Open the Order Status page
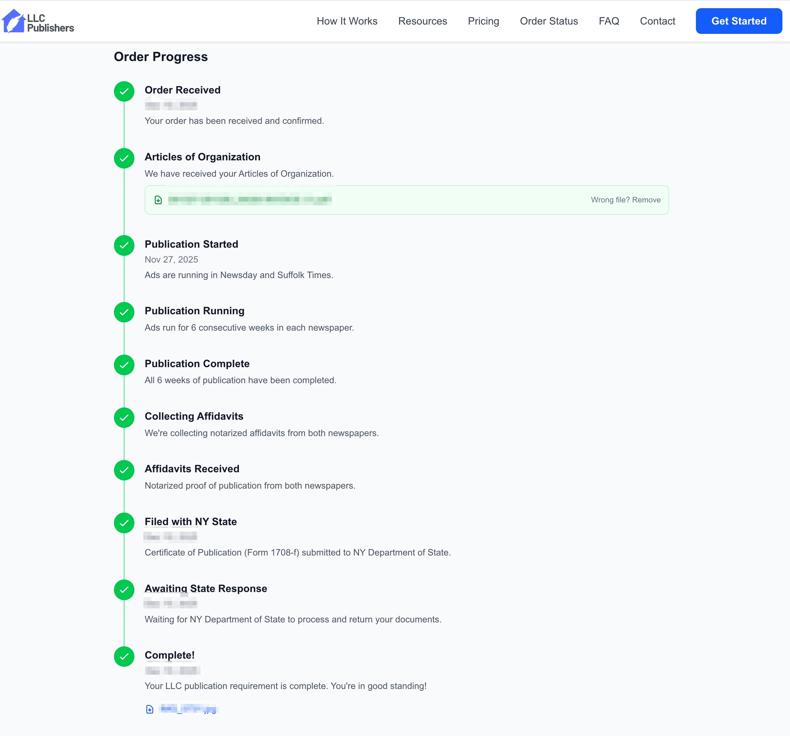 pyautogui.click(x=549, y=21)
